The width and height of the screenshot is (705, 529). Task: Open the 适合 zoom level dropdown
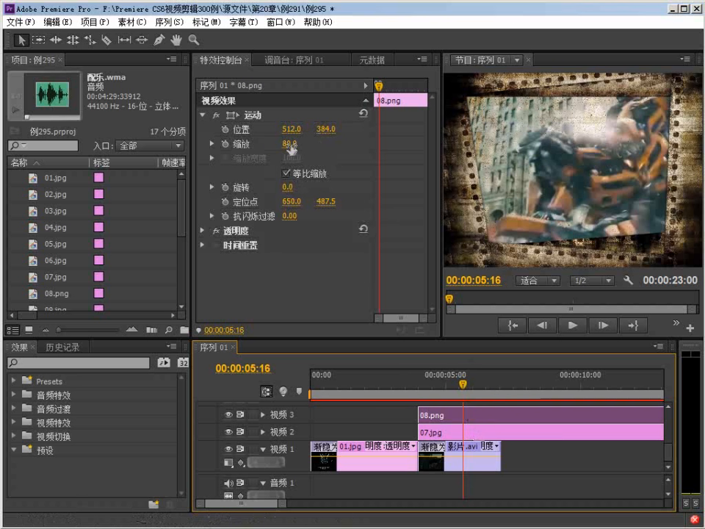(x=539, y=281)
